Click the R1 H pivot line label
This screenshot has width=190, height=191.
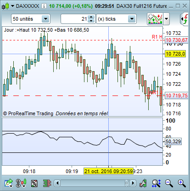(x=157, y=37)
